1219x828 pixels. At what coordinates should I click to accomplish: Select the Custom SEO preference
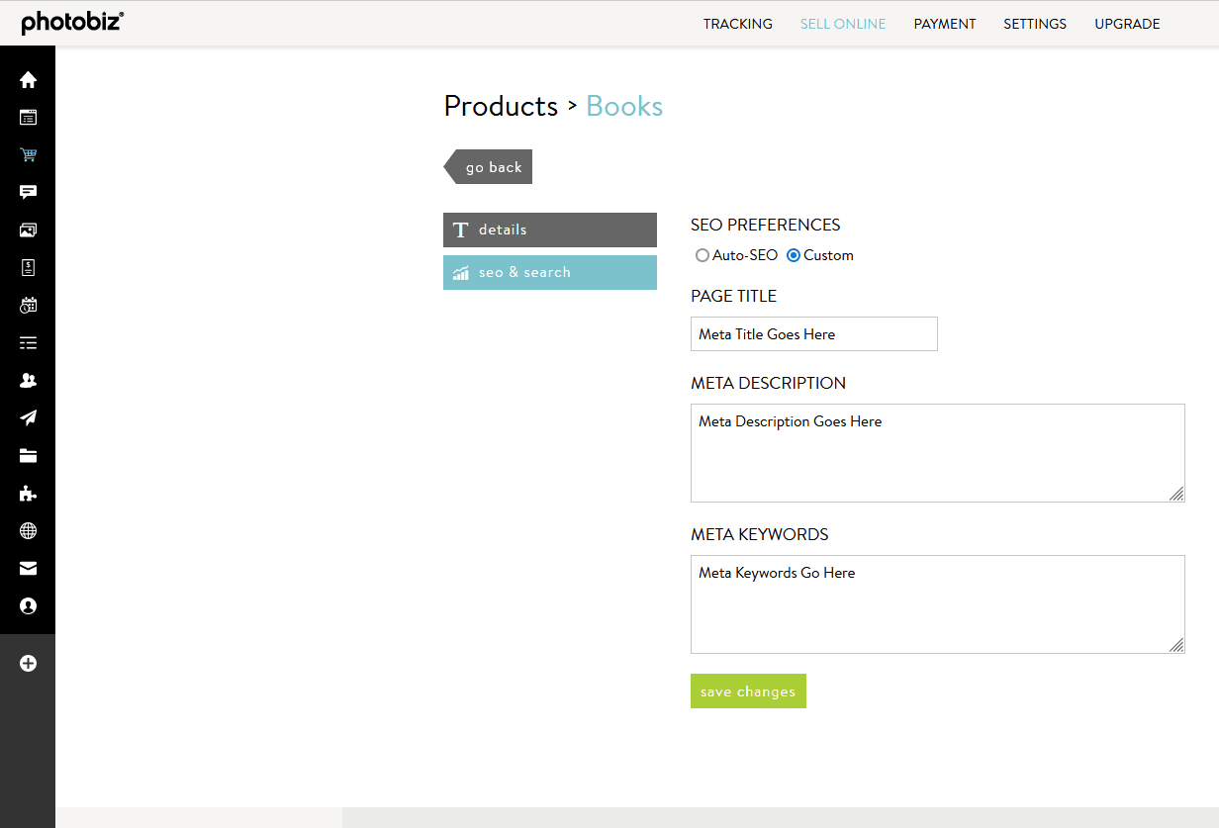(794, 255)
